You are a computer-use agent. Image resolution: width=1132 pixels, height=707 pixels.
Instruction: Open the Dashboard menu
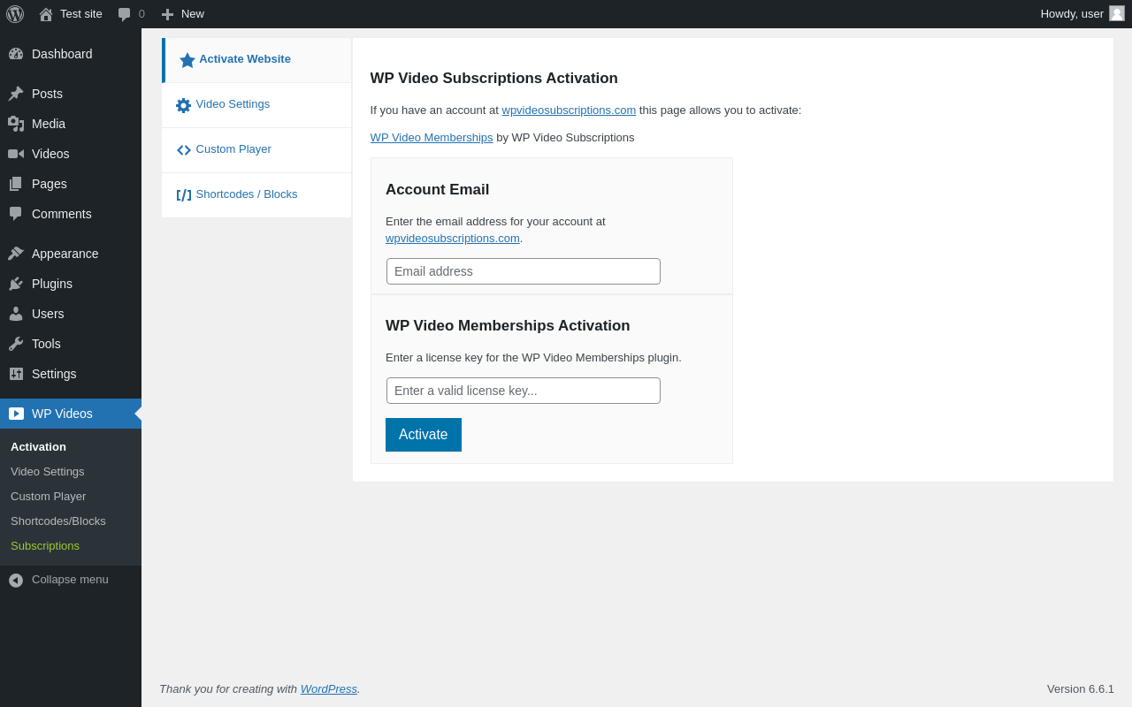(x=71, y=54)
